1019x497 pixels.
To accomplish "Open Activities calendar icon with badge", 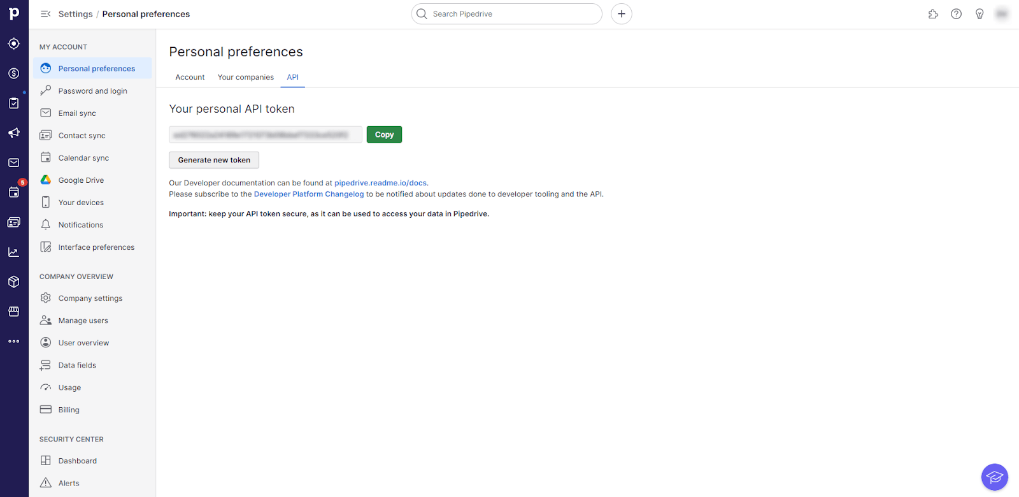I will 14,192.
